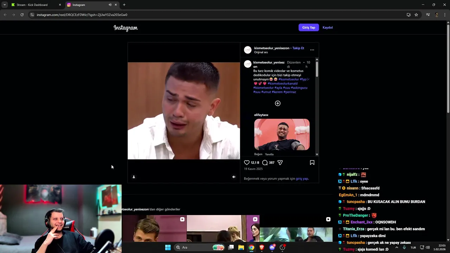The width and height of the screenshot is (450, 253).
Task: Open Discord from taskbar
Action: click(272, 247)
